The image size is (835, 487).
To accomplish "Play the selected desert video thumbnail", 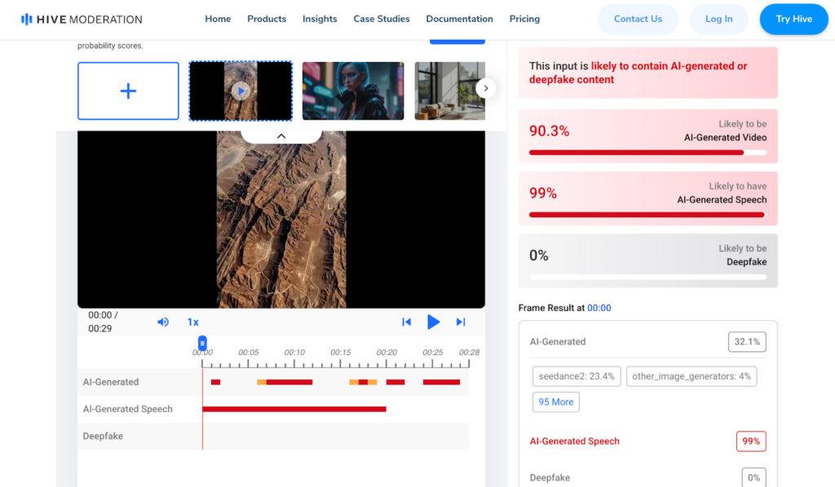I will point(241,91).
